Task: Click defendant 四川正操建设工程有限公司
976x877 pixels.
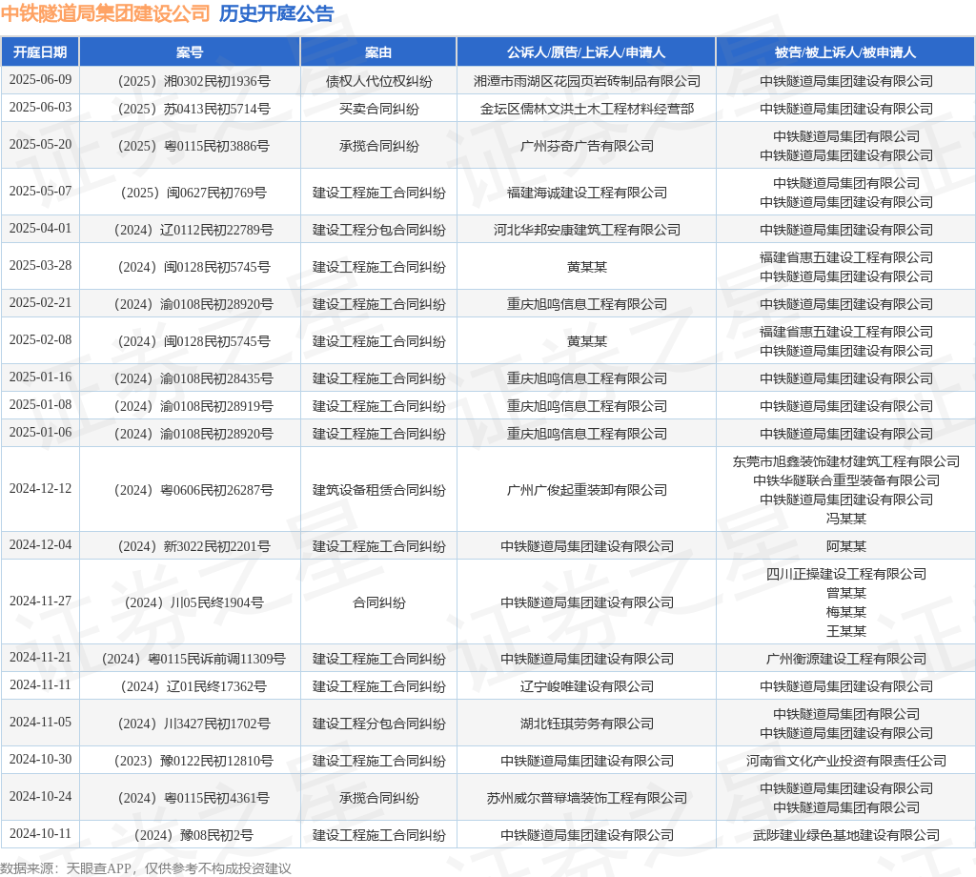Action: (x=846, y=574)
